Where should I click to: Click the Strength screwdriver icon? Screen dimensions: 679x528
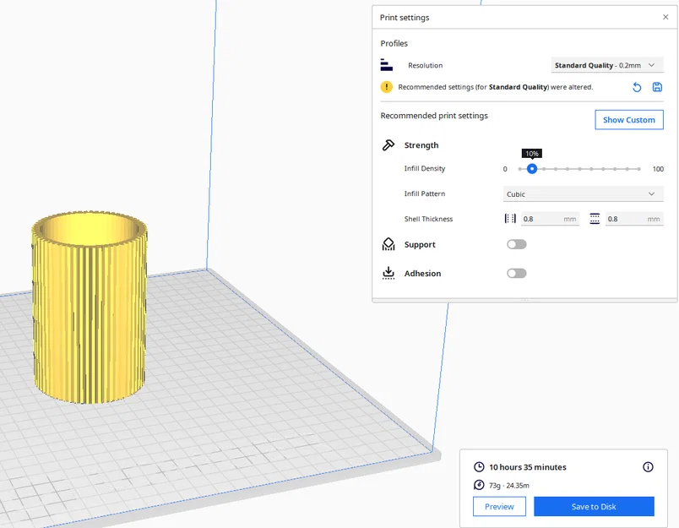[x=388, y=144]
